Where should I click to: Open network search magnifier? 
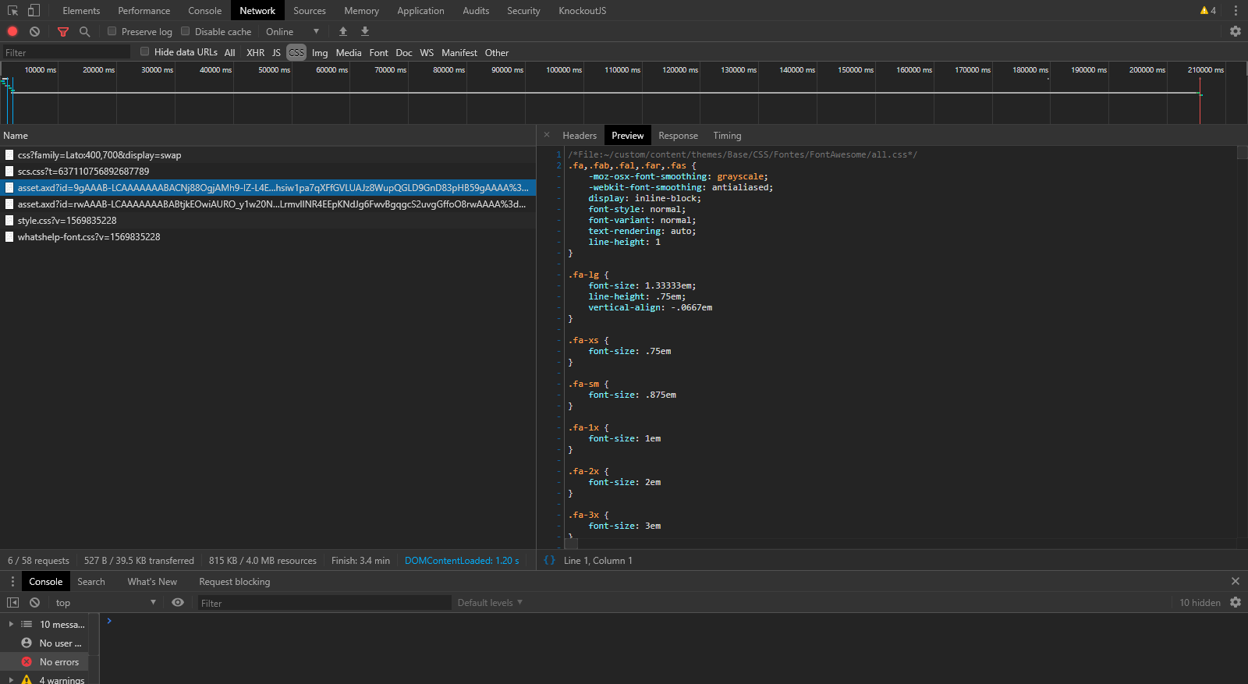84,31
